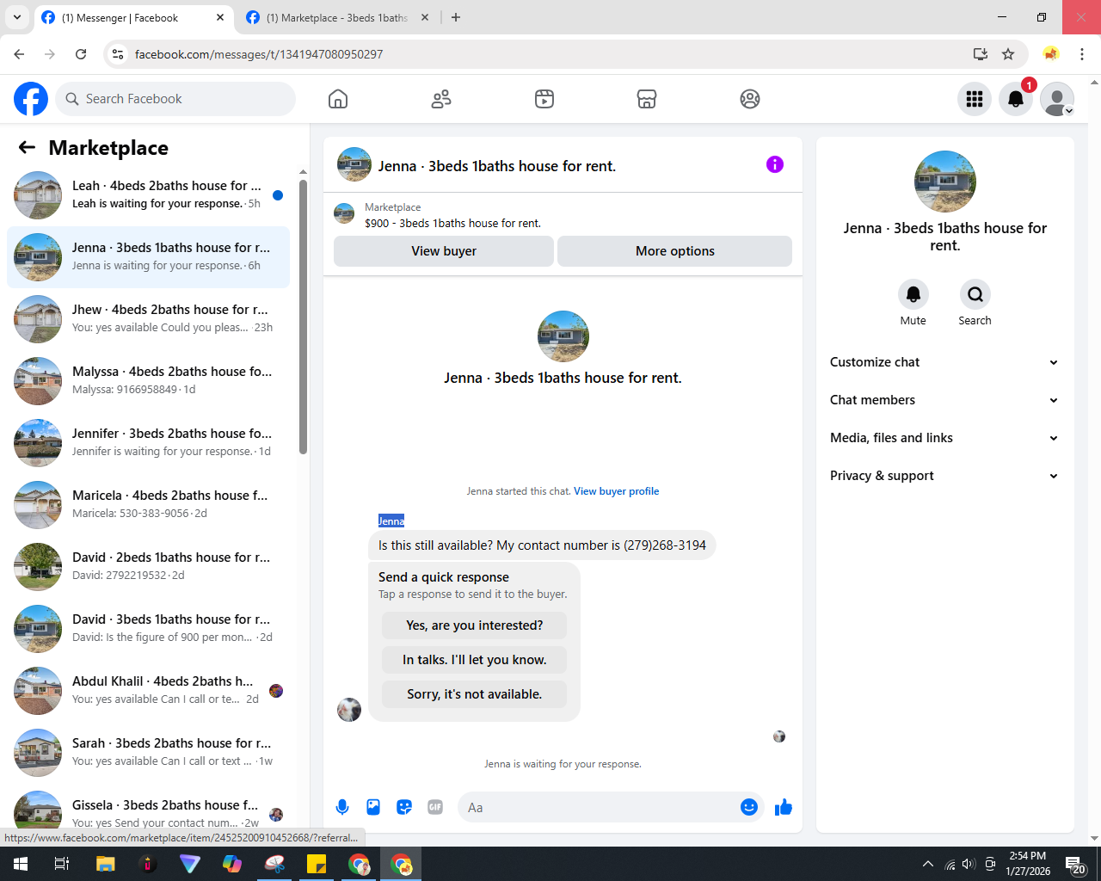Go back from Marketplace inbox arrow
This screenshot has width=1101, height=881.
[27, 147]
